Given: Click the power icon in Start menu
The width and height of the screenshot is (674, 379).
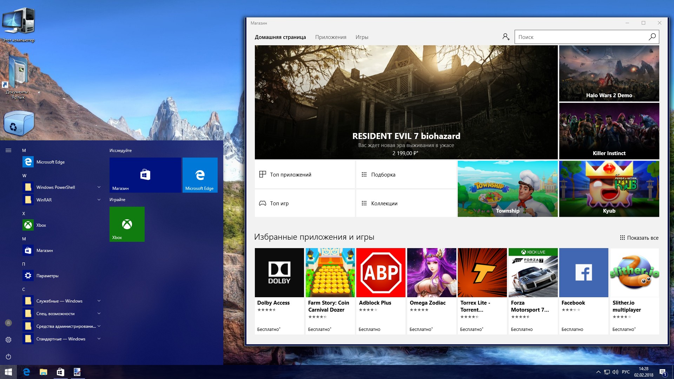Looking at the screenshot, I should 8,357.
